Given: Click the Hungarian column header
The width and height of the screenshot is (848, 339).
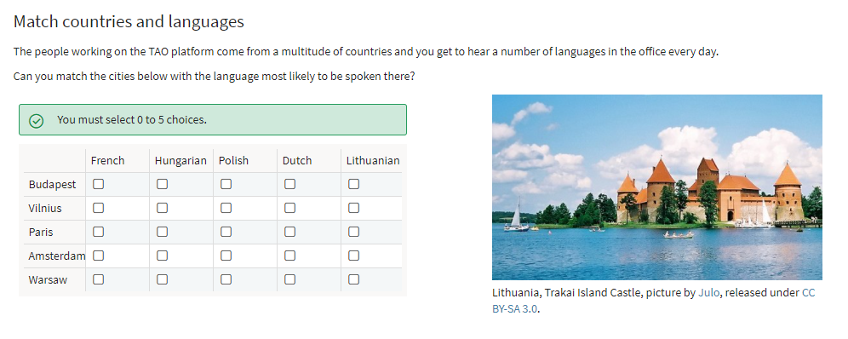Looking at the screenshot, I should click(x=180, y=161).
